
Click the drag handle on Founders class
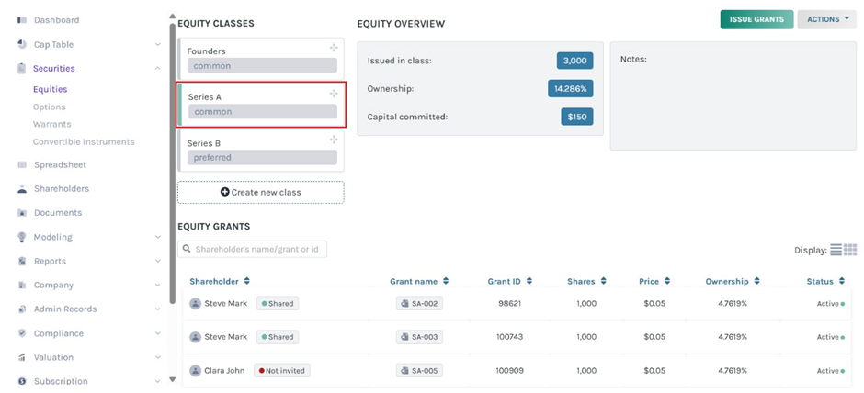click(x=334, y=48)
